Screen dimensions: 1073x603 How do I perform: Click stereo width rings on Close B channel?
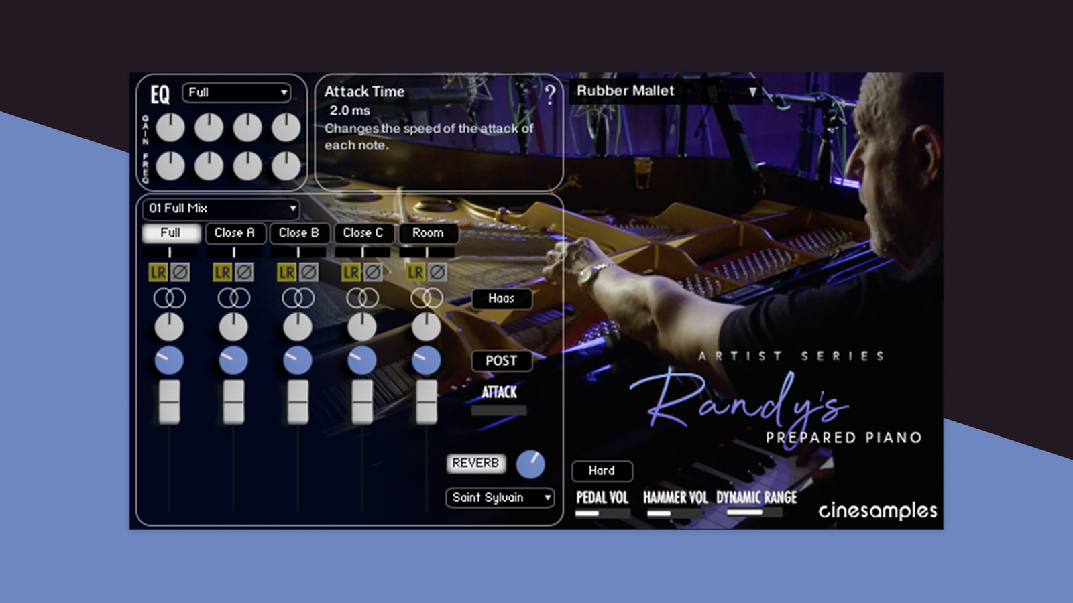(298, 298)
